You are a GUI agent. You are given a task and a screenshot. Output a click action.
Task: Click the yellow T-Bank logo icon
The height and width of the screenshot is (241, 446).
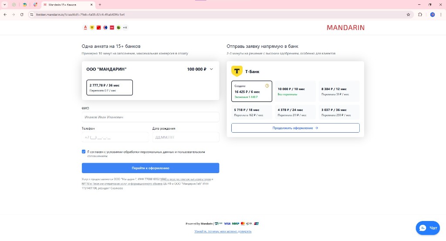[x=237, y=71]
